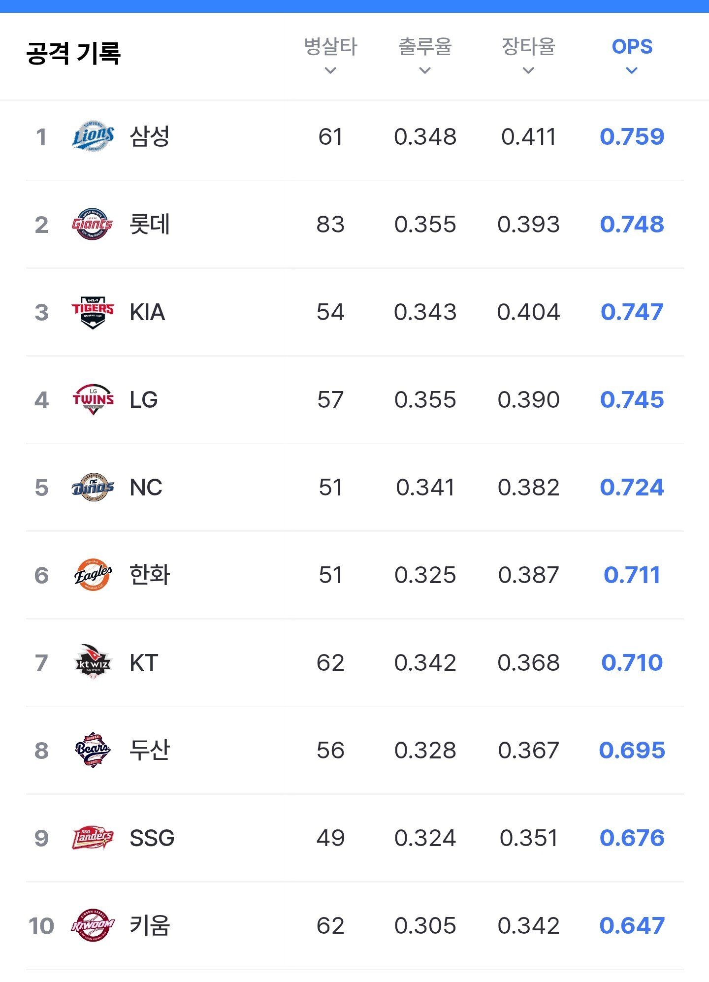
Task: Click the KT Wiz team logo
Action: [93, 662]
